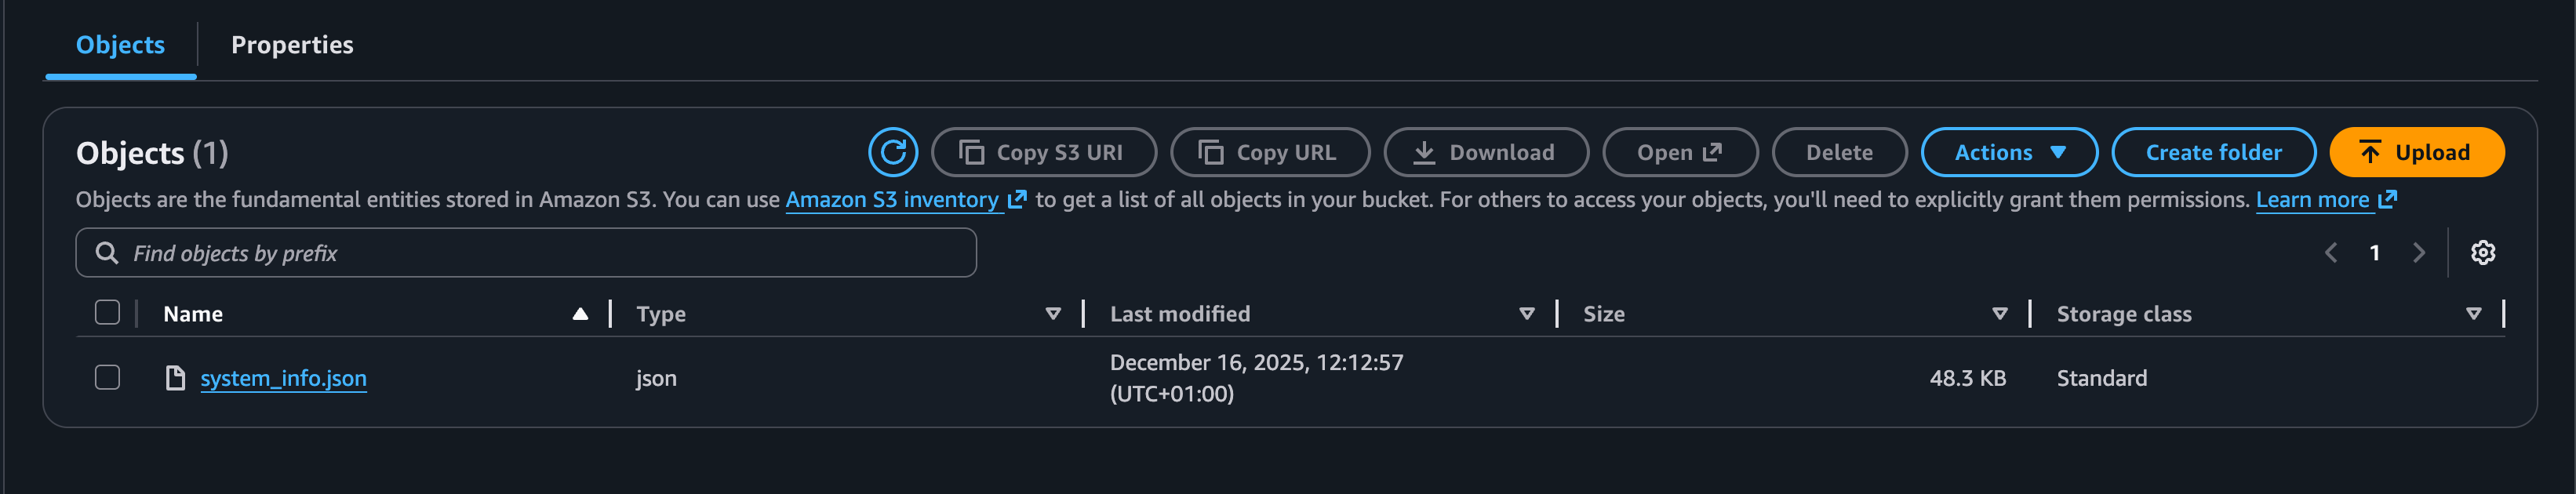The width and height of the screenshot is (2576, 494).
Task: Click the Download icon
Action: 1424,152
